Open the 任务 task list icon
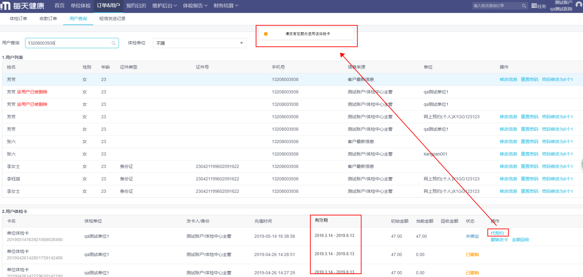This screenshot has height=277, width=583. coord(534,6)
